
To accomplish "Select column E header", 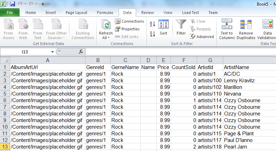I will pyautogui.click(x=164, y=60).
